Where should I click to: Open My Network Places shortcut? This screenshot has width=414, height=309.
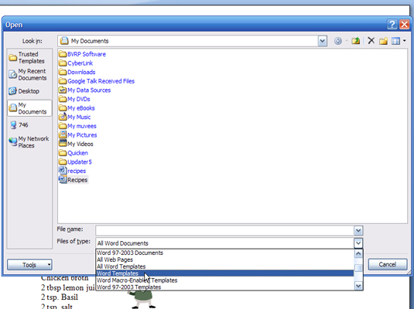click(x=29, y=142)
